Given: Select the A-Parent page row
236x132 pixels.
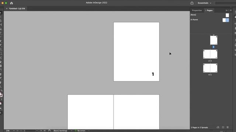Looking at the screenshot, I should [x=210, y=20].
